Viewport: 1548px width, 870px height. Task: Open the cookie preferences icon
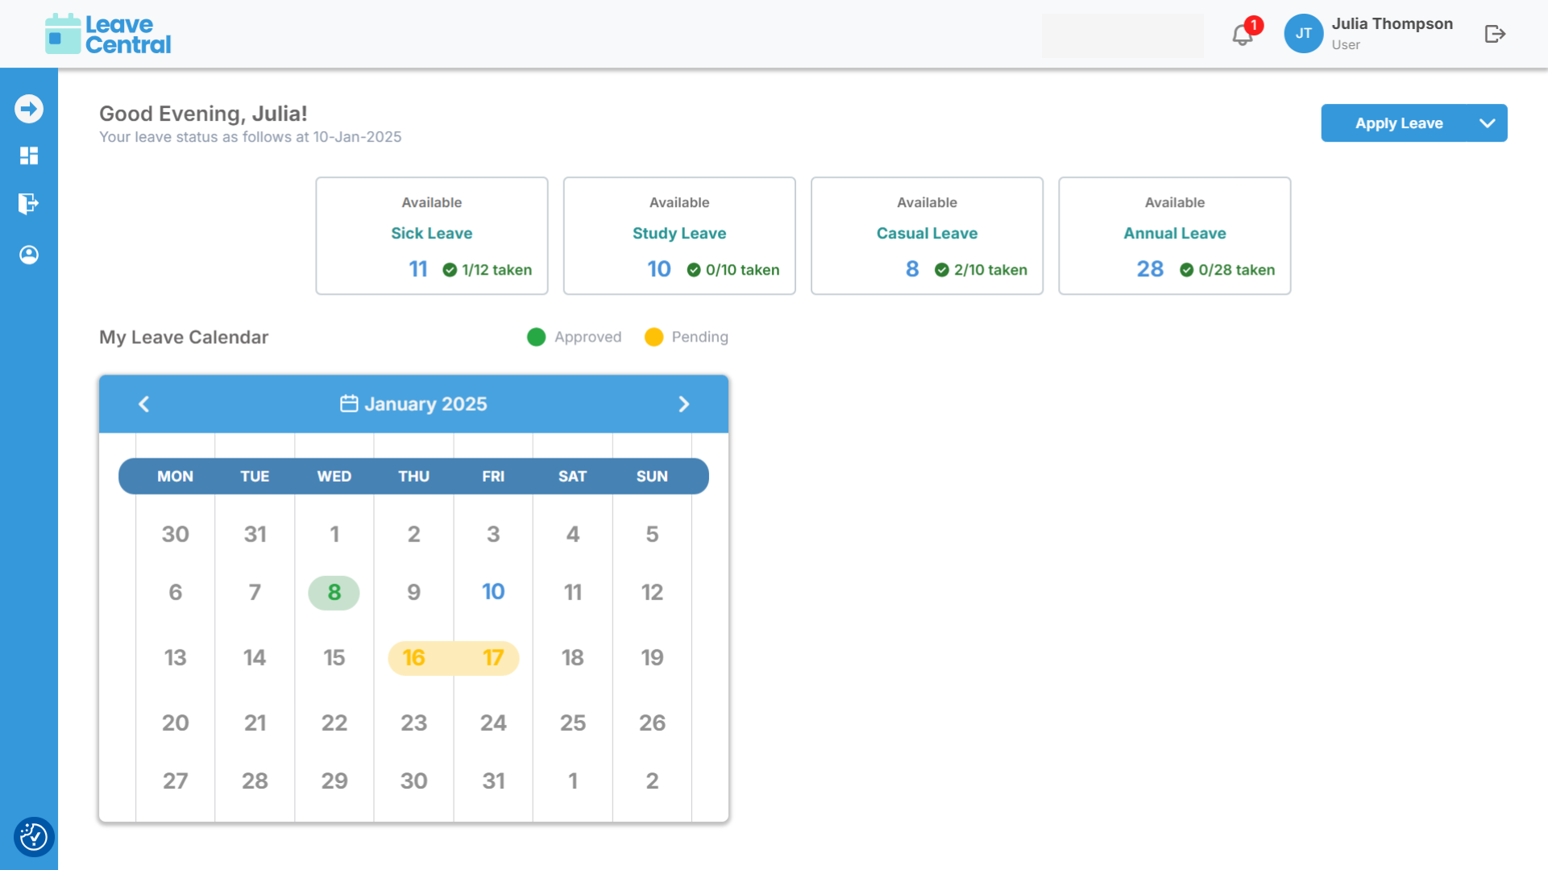click(34, 837)
